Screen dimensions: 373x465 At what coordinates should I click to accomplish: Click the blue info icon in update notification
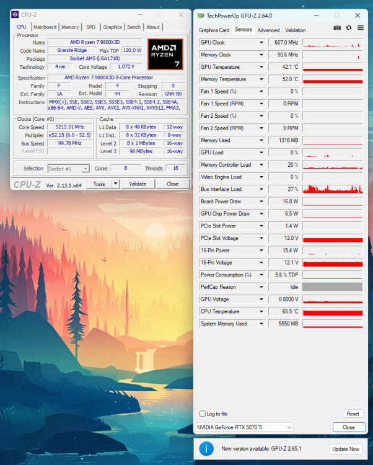pos(206,449)
